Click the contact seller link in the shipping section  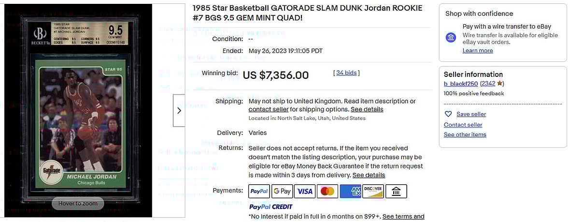coord(268,109)
